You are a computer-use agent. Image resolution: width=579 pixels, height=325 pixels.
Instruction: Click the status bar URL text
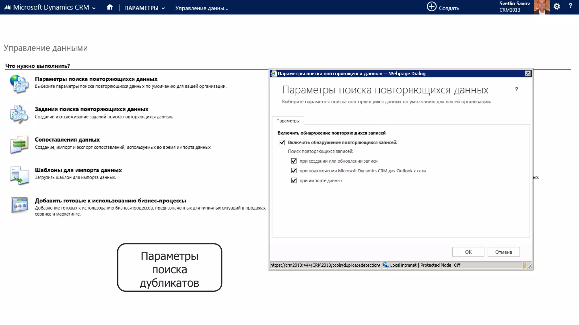click(325, 265)
